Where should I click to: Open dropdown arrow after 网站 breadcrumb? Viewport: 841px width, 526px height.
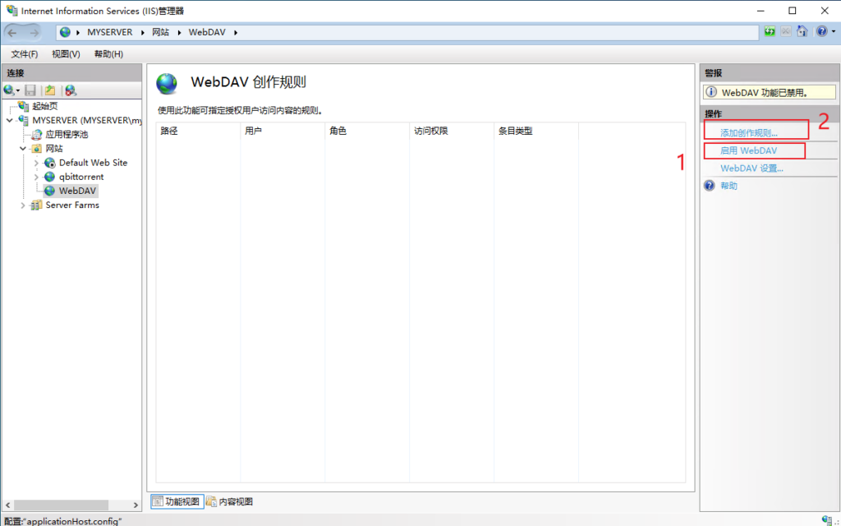pos(179,32)
